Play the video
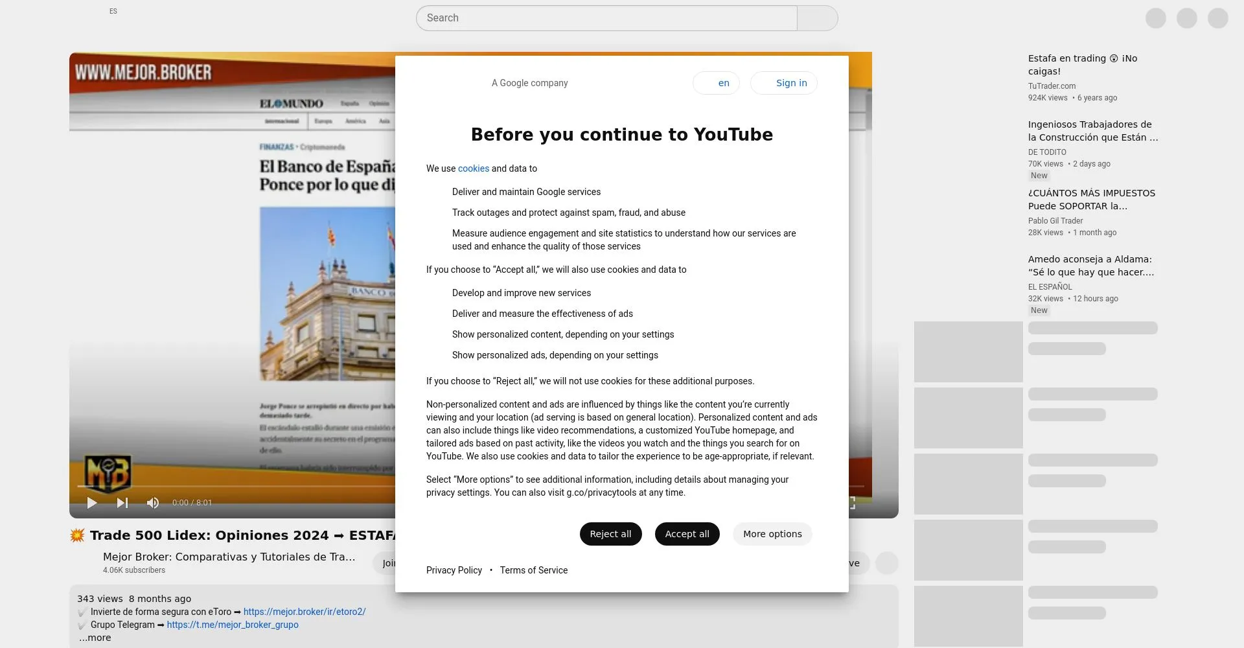This screenshot has height=648, width=1244. pos(92,503)
